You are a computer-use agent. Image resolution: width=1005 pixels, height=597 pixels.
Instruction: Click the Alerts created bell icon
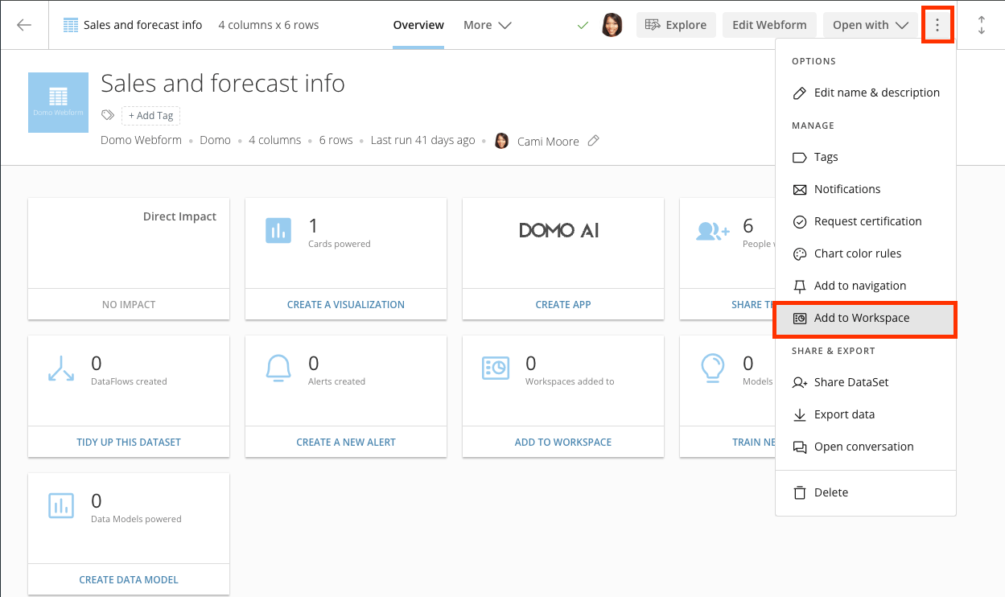point(278,368)
